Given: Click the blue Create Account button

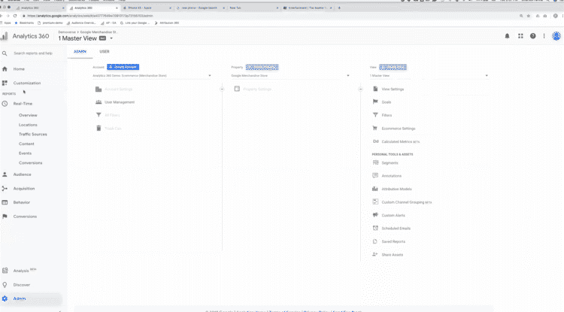Looking at the screenshot, I should tap(123, 67).
